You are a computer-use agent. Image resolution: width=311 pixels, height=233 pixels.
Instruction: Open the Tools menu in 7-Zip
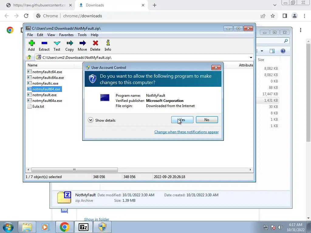click(82, 35)
